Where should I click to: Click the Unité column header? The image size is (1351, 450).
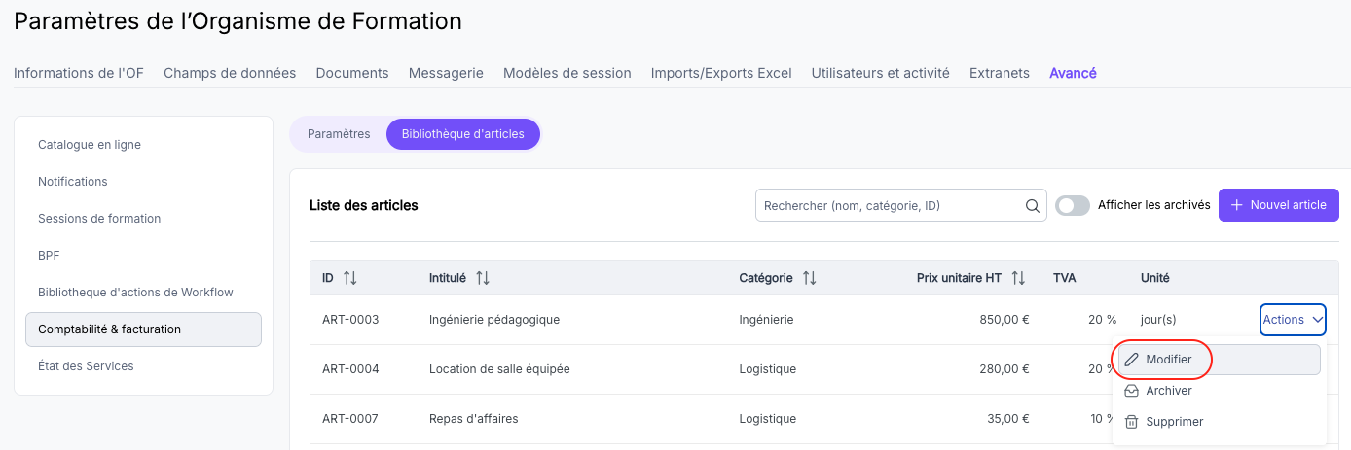[1155, 278]
